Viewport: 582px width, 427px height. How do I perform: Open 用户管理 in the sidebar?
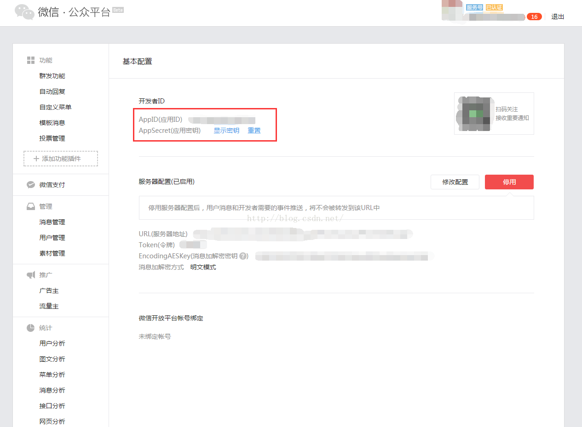(x=52, y=238)
